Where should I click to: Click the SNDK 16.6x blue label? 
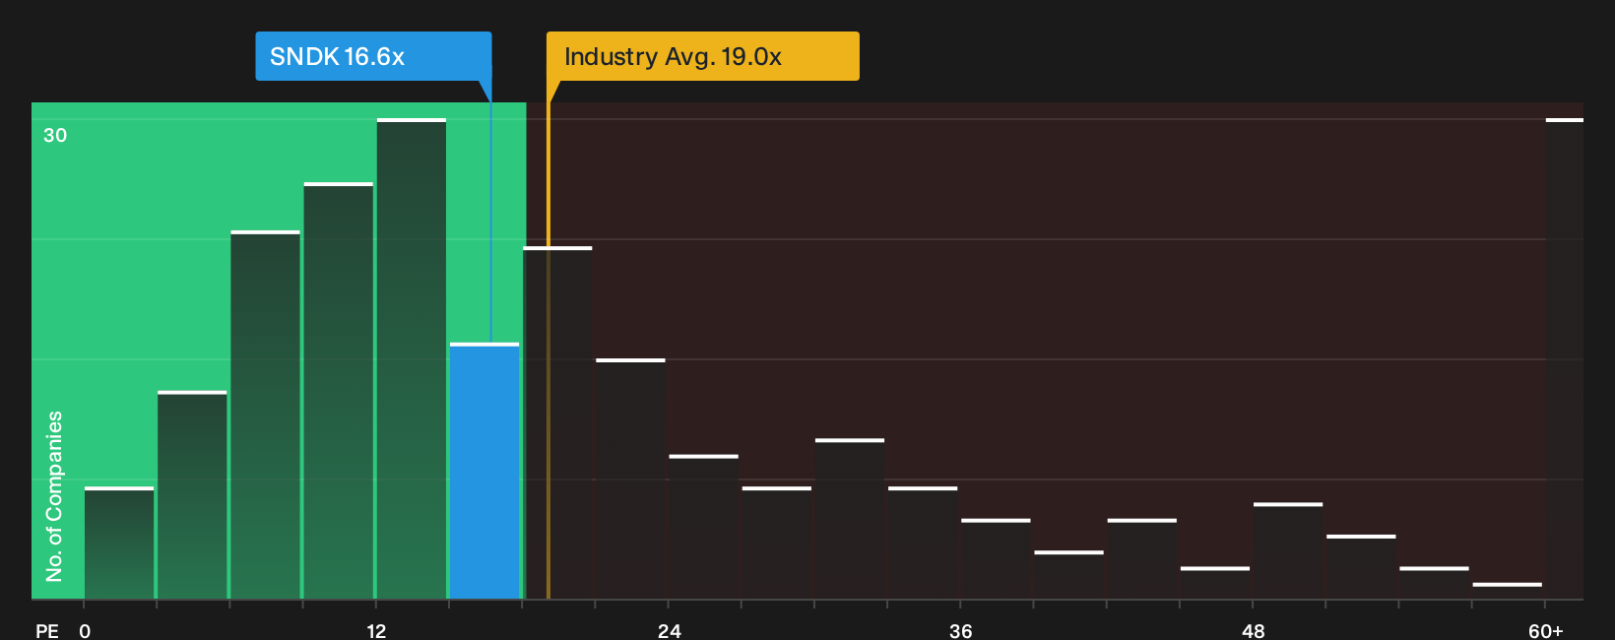pyautogui.click(x=373, y=56)
